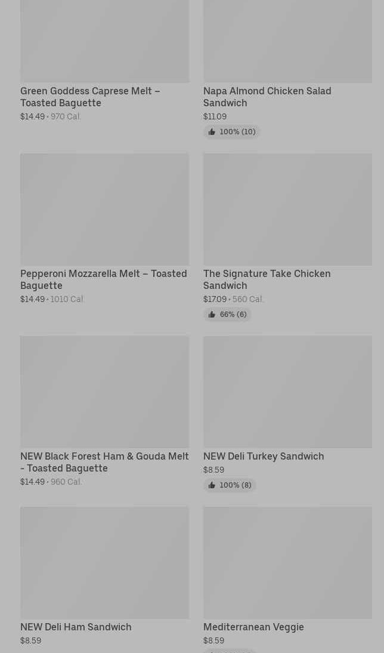384x653 pixels.
Task: Open Green Goddess Caprese Melt item title
Action: click(x=90, y=97)
